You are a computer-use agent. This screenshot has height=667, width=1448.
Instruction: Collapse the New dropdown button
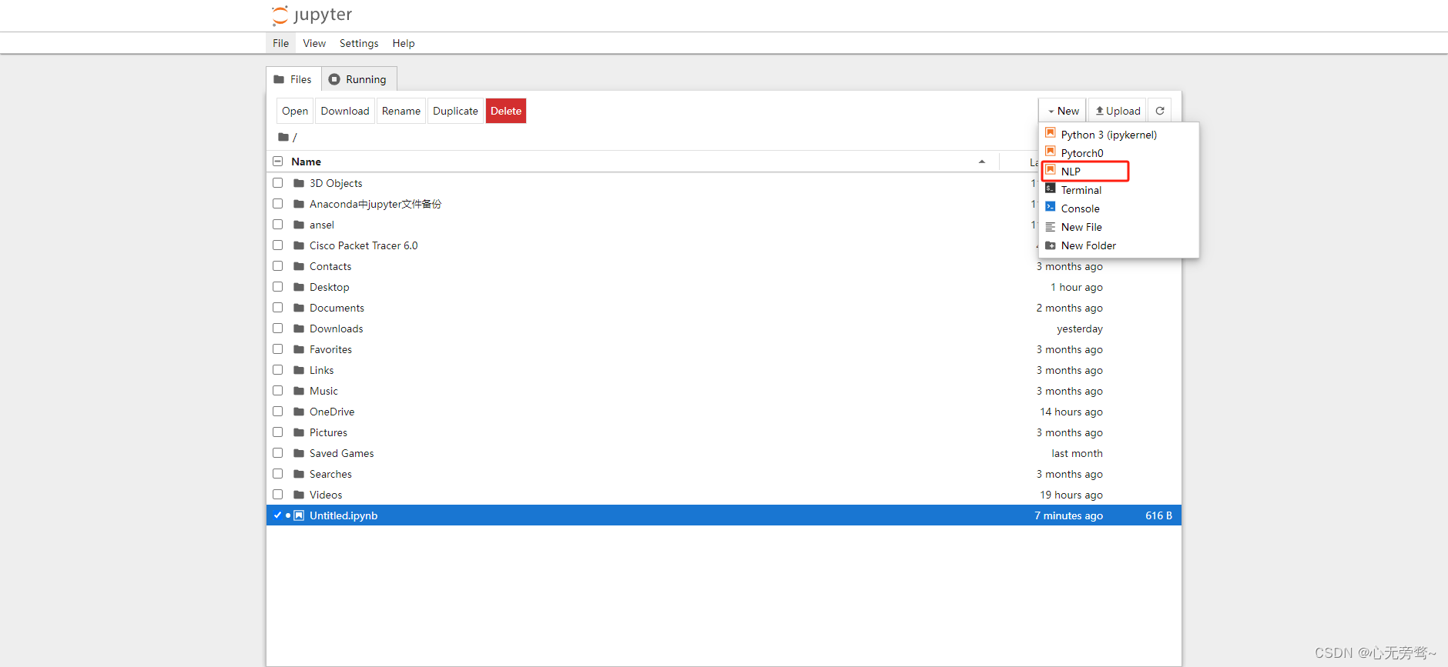1062,111
